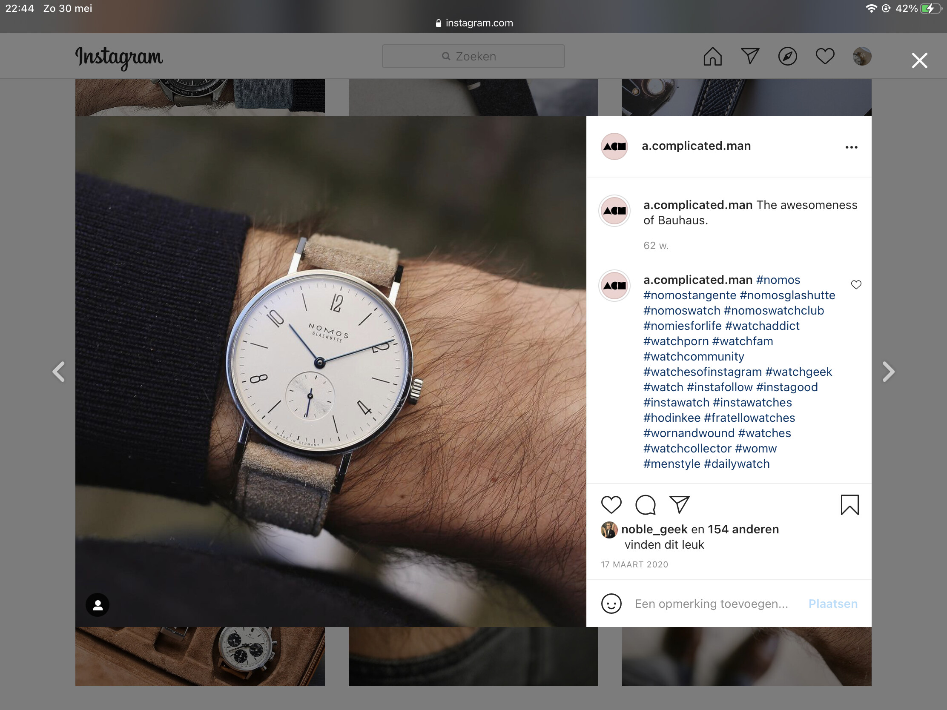This screenshot has width=947, height=710.
Task: Click noble_geek small avatar
Action: [x=609, y=530]
